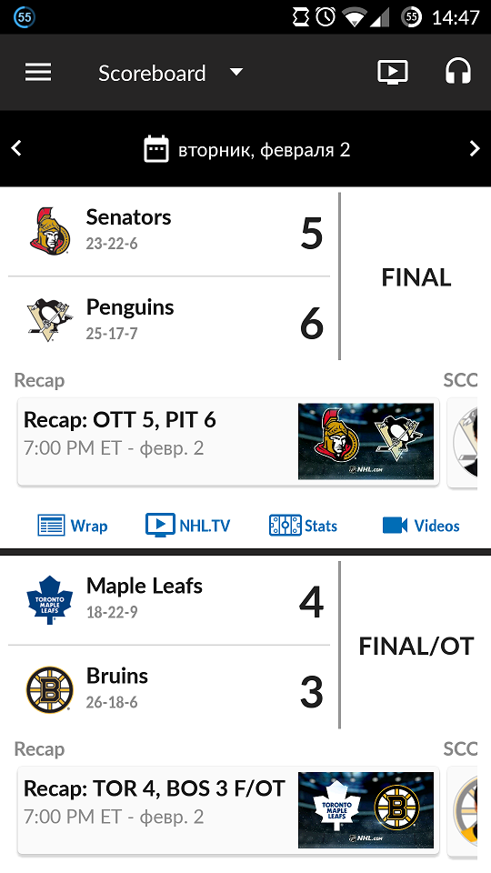Select the Bruins team row
Viewport: 491px width, 873px height.
(169, 689)
